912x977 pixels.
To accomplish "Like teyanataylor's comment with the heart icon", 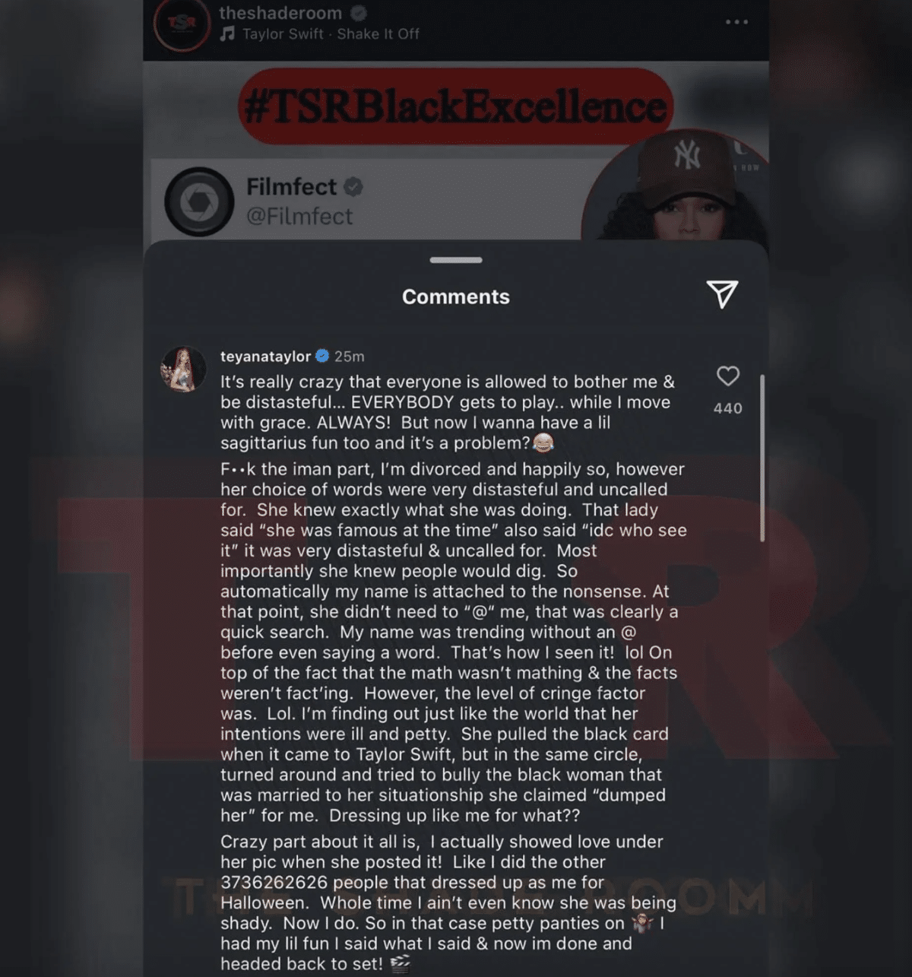I will coord(727,376).
